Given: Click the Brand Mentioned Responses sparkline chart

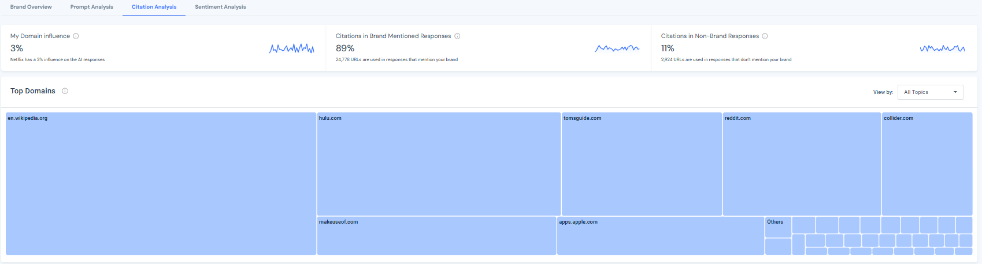Looking at the screenshot, I should 617,48.
